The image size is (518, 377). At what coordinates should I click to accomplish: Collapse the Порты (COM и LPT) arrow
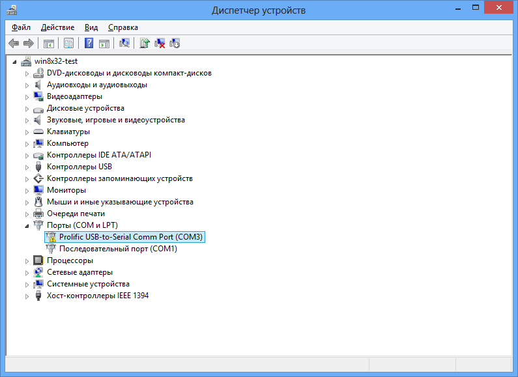(x=27, y=226)
